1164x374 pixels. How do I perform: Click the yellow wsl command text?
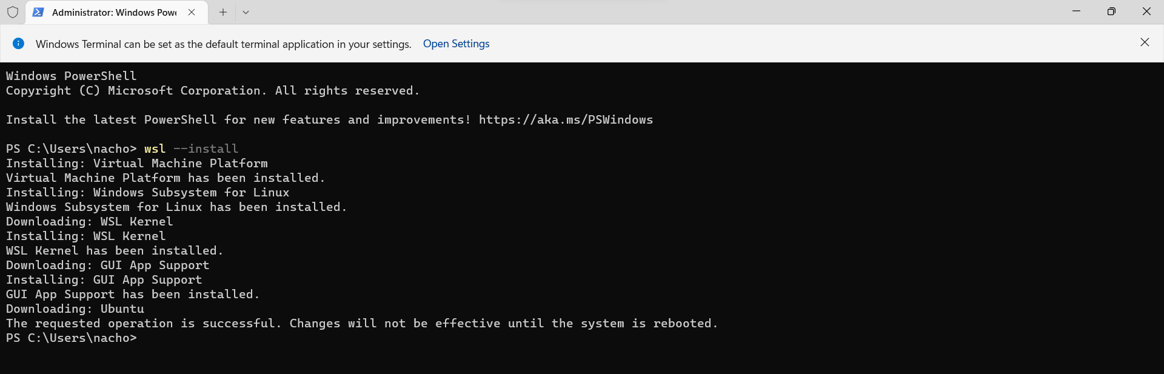pos(155,149)
